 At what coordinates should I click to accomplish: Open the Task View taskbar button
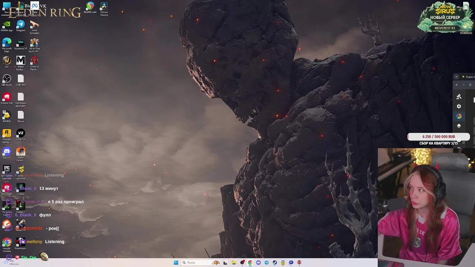(225, 263)
